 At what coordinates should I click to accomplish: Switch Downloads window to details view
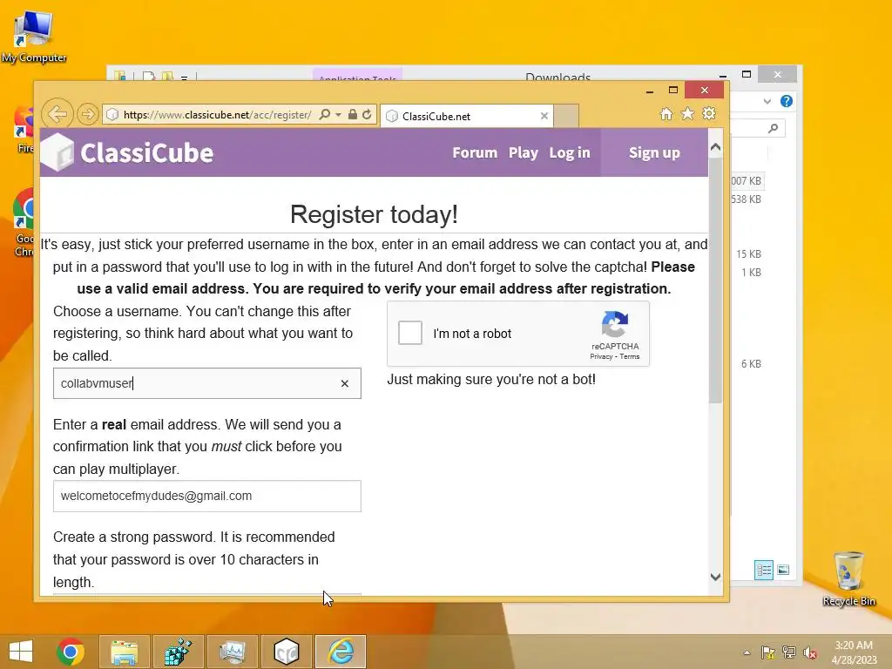(x=764, y=570)
